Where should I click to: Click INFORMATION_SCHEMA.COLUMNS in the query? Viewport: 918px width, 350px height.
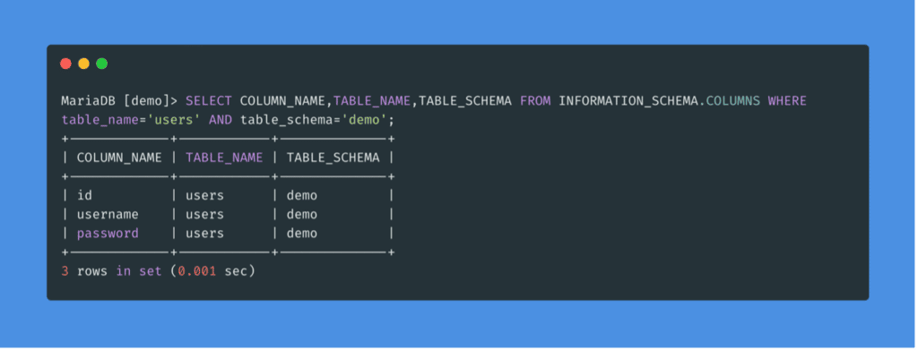pyautogui.click(x=659, y=101)
